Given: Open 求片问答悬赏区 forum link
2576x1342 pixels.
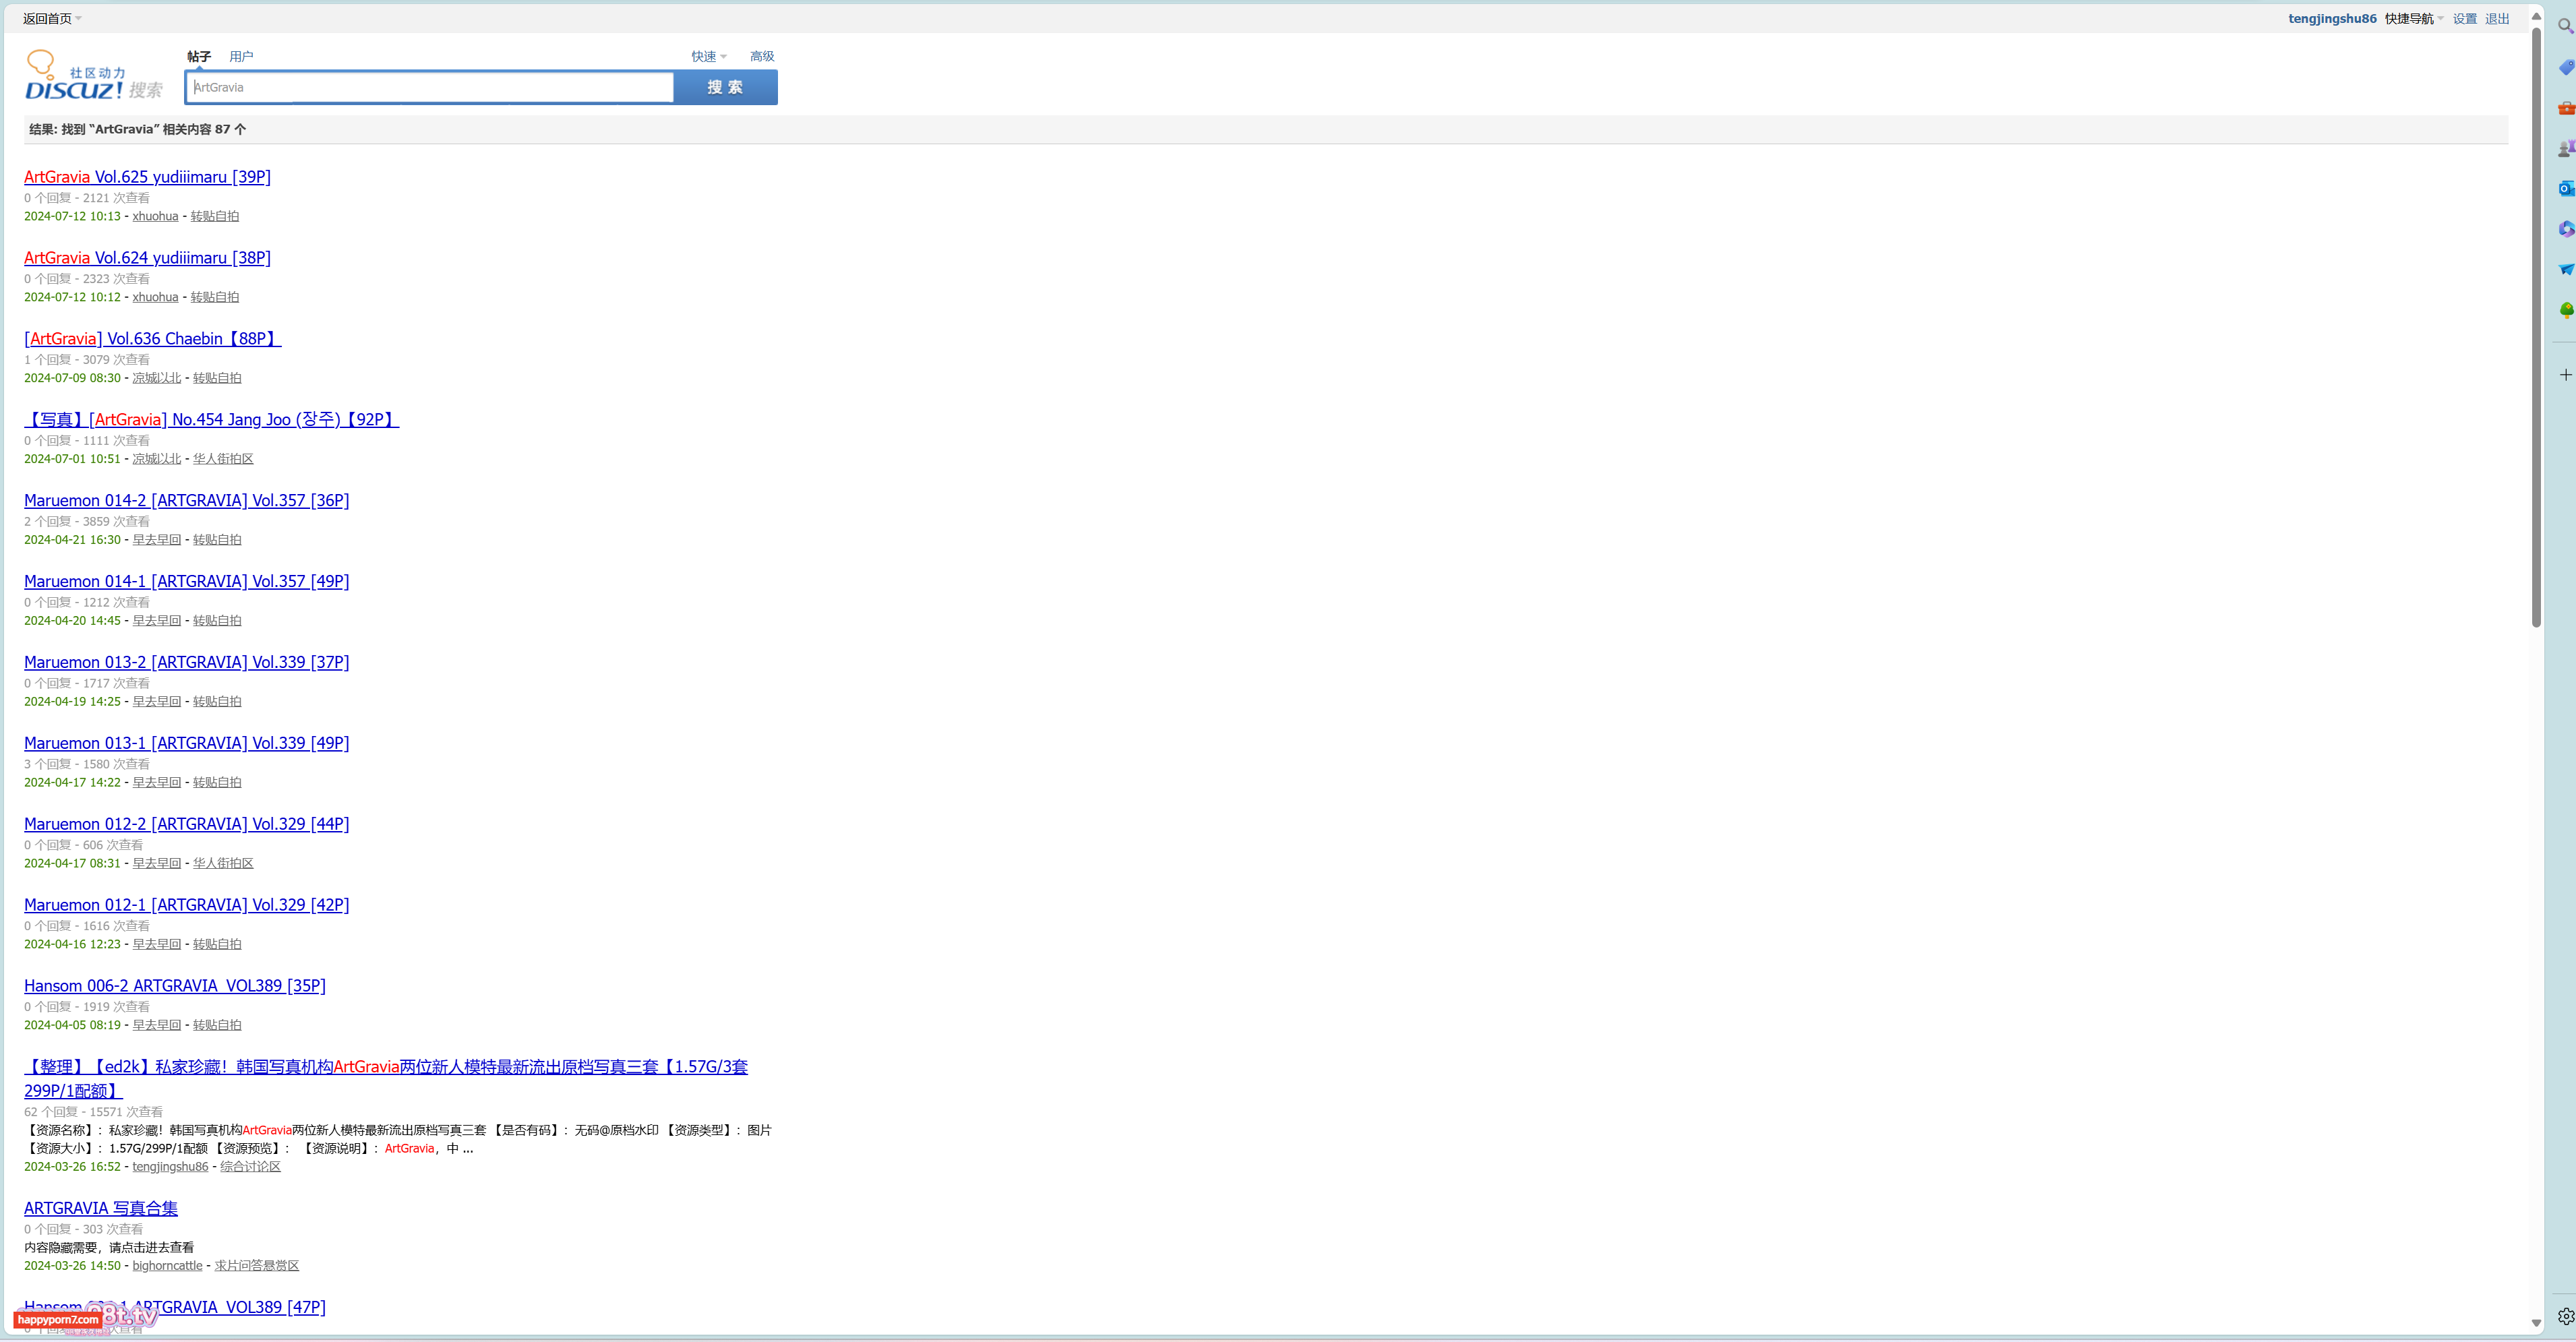Looking at the screenshot, I should click(x=257, y=1266).
